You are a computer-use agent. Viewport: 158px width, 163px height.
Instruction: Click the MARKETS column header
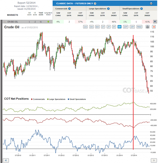pos(13,15)
